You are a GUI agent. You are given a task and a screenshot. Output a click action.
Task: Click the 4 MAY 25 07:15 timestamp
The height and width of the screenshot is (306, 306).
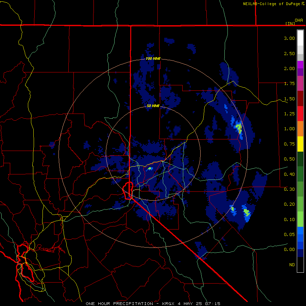click(x=199, y=304)
